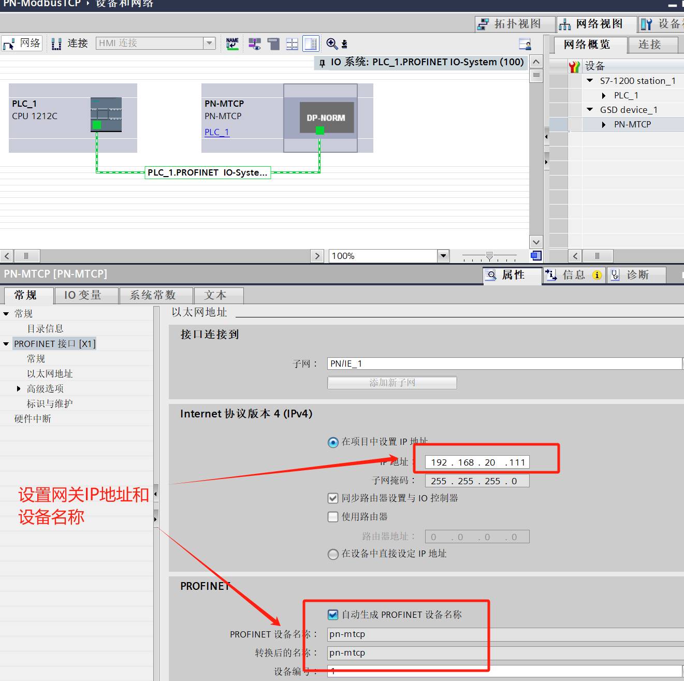Screen dimensions: 684x681
Task: Click the 连接 (Connections) toolbar button
Action: point(70,44)
